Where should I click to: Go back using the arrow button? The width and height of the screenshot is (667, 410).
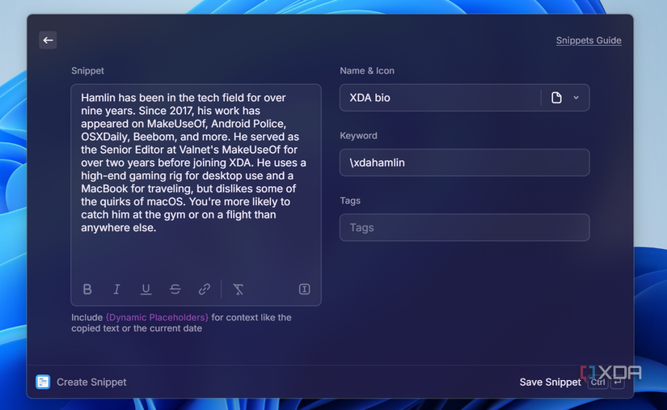pos(48,40)
